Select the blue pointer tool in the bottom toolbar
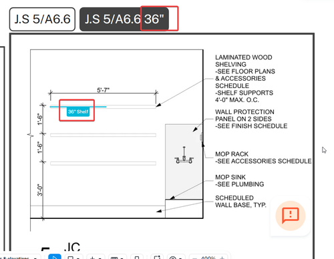334x259 pixels. click(x=55, y=256)
